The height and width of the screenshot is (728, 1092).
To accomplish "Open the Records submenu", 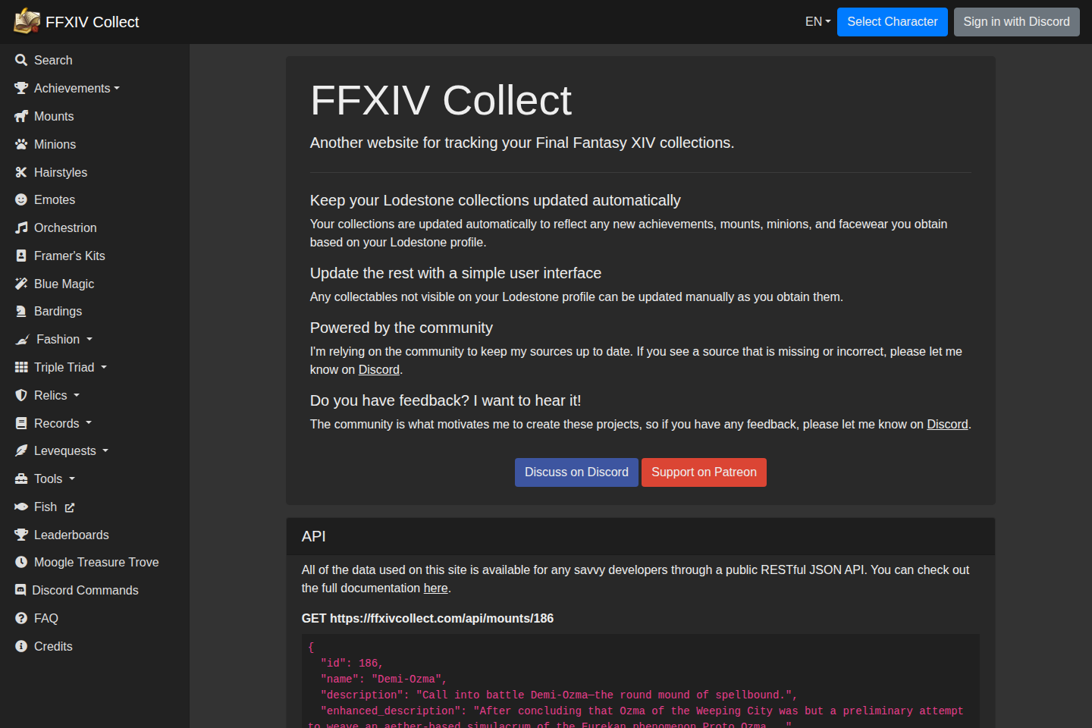I will [x=52, y=423].
